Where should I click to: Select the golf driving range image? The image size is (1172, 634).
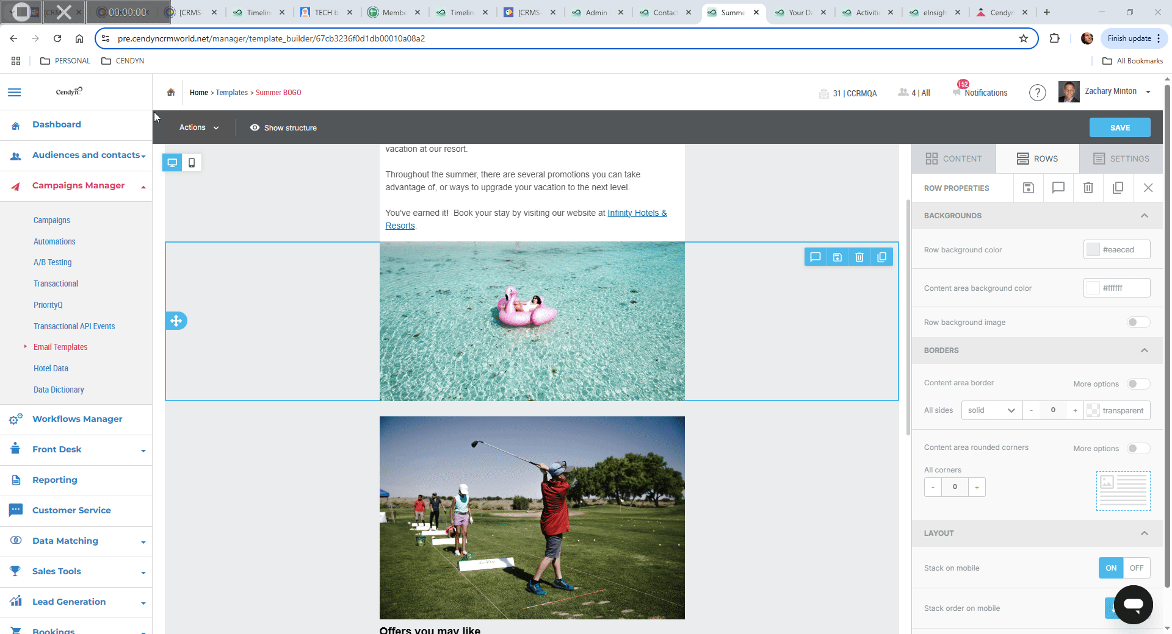pyautogui.click(x=532, y=518)
